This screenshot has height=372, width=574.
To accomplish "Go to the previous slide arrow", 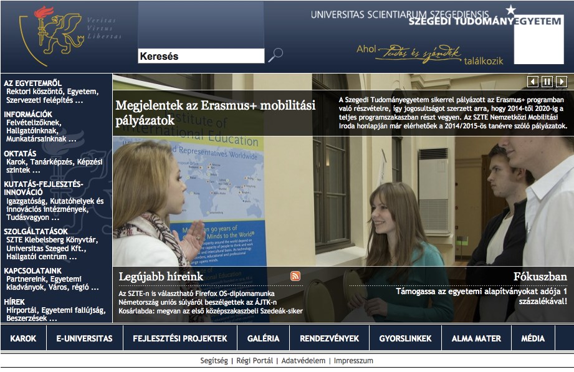I will pos(533,81).
